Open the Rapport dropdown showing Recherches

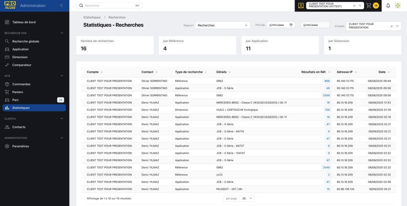[x=223, y=25]
